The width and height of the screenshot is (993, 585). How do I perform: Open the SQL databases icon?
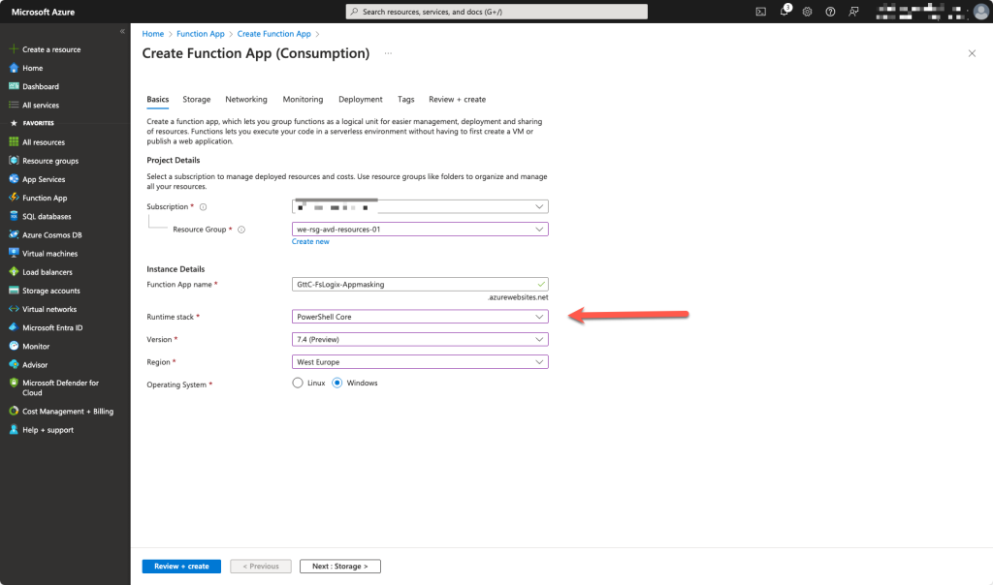pyautogui.click(x=14, y=216)
